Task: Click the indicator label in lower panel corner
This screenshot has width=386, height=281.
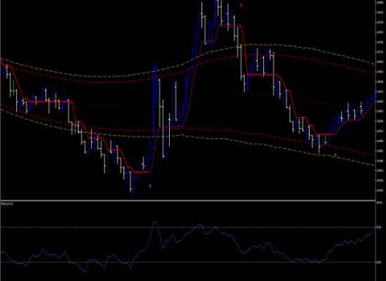Action: pyautogui.click(x=7, y=204)
